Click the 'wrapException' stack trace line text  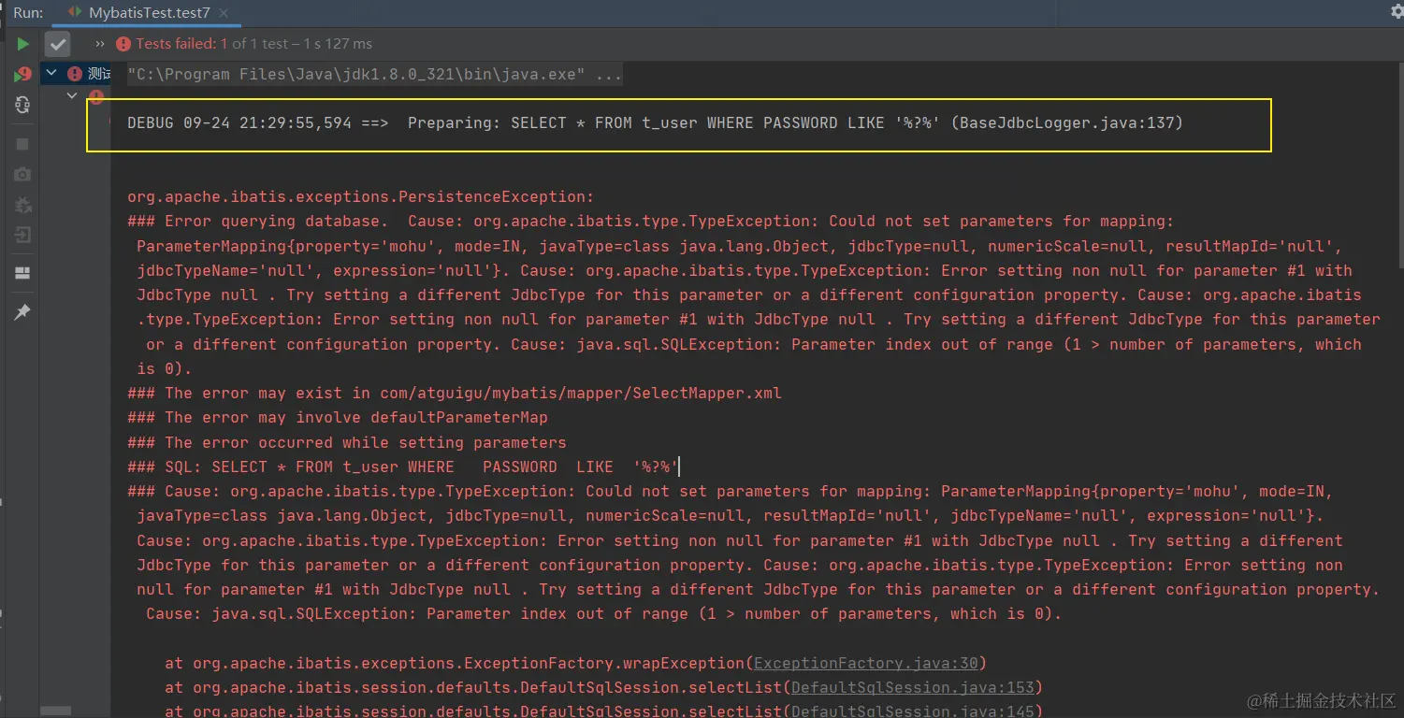575,663
